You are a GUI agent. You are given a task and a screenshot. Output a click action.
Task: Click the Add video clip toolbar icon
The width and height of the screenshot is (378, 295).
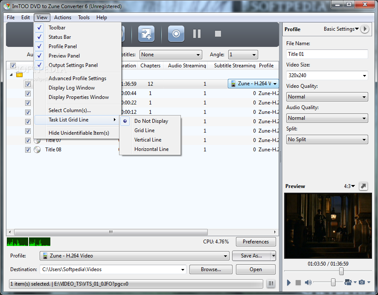(146, 34)
